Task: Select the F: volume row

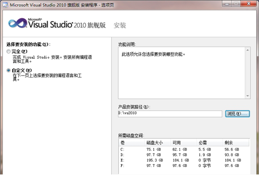Action: click(184, 166)
